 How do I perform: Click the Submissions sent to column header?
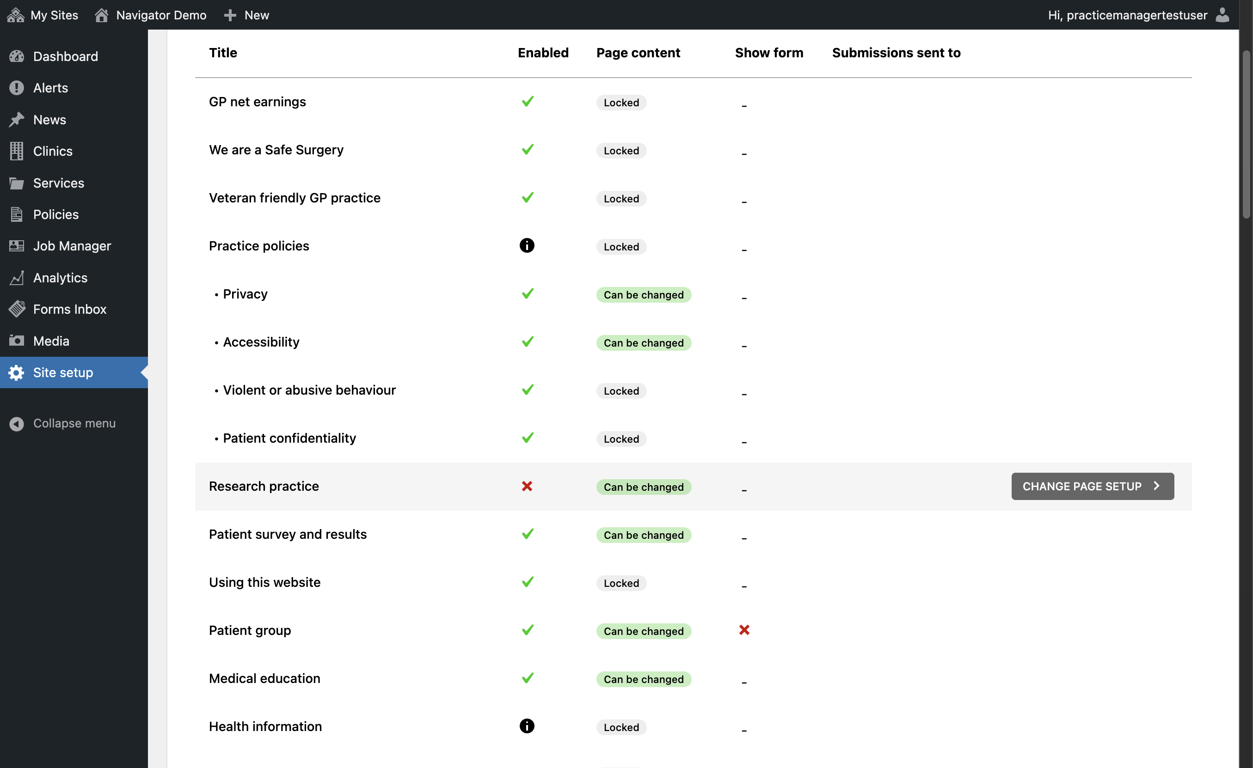click(896, 52)
